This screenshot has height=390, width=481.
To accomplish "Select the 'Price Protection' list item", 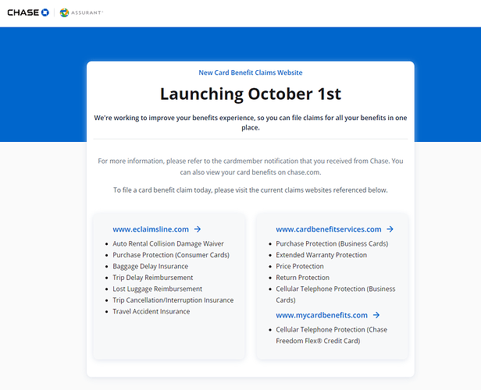I will (x=299, y=266).
